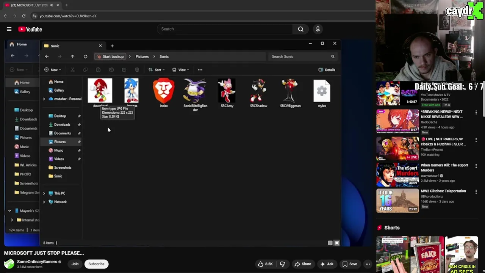Switch to large thumbnails view icon
The width and height of the screenshot is (485, 273).
336,243
